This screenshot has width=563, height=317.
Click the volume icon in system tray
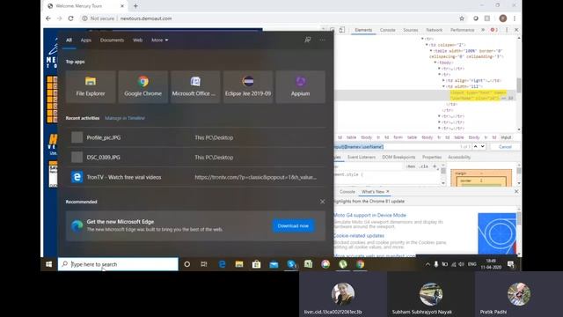click(461, 264)
